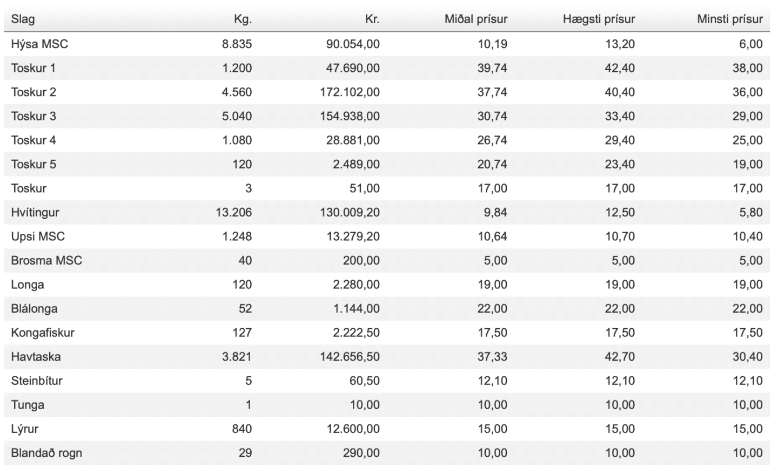The height and width of the screenshot is (474, 778).
Task: Click the Havtaska species name
Action: pos(36,357)
